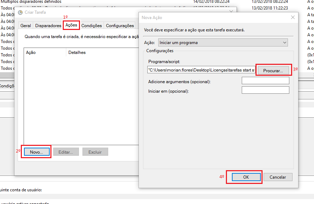Screen dimensions: 314x204
Task: Select the Ações tab
Action: 71,25
